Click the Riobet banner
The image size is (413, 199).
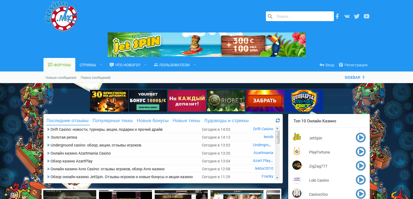point(226,101)
